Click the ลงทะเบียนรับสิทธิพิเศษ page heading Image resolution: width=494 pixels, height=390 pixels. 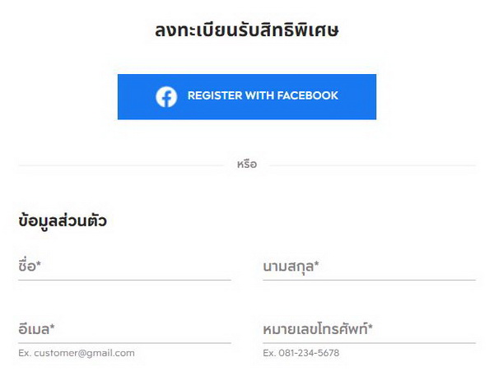pos(247,31)
